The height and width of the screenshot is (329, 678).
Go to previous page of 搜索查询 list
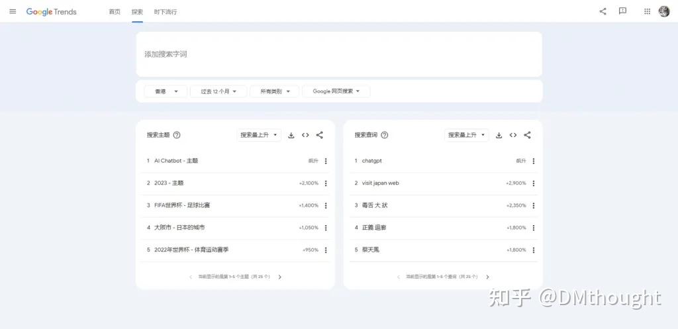[x=398, y=277]
